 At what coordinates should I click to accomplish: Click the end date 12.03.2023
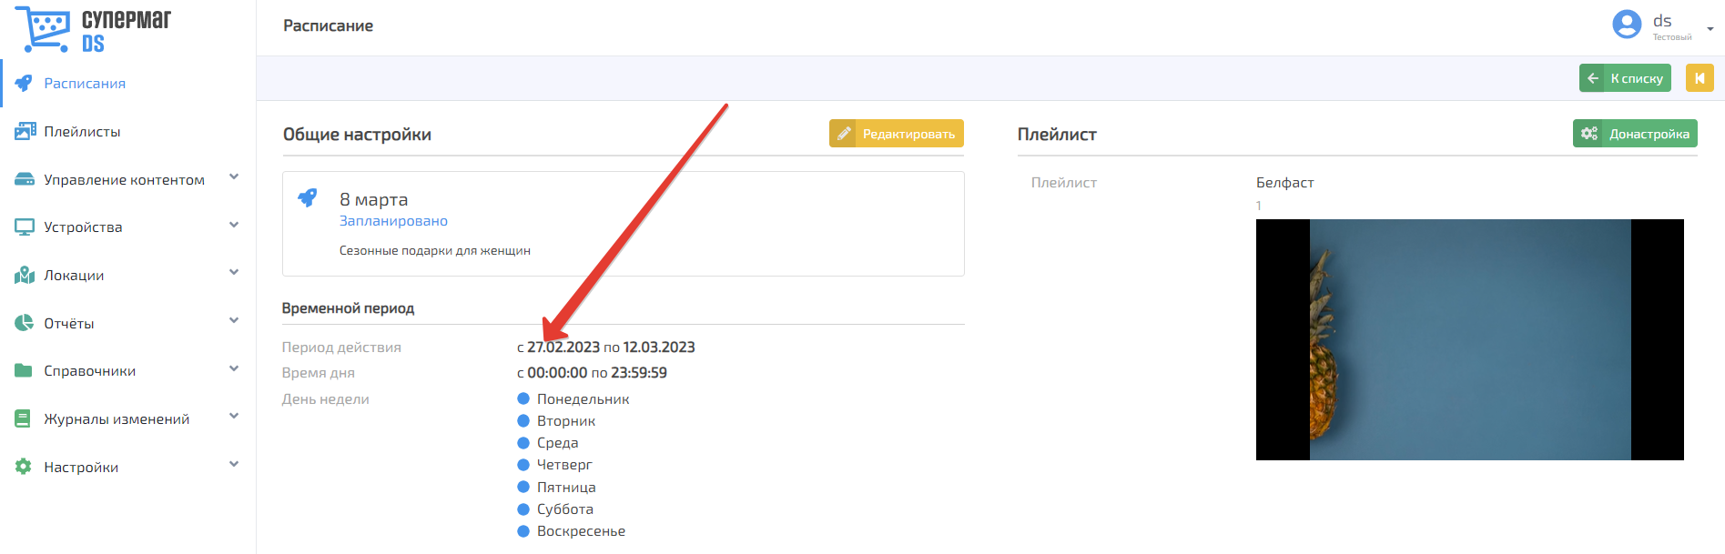click(x=659, y=348)
